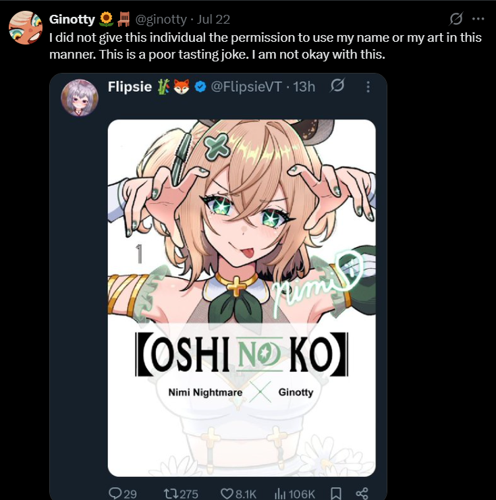Open the vertical dots menu on quoted post
This screenshot has width=496, height=500.
(368, 87)
